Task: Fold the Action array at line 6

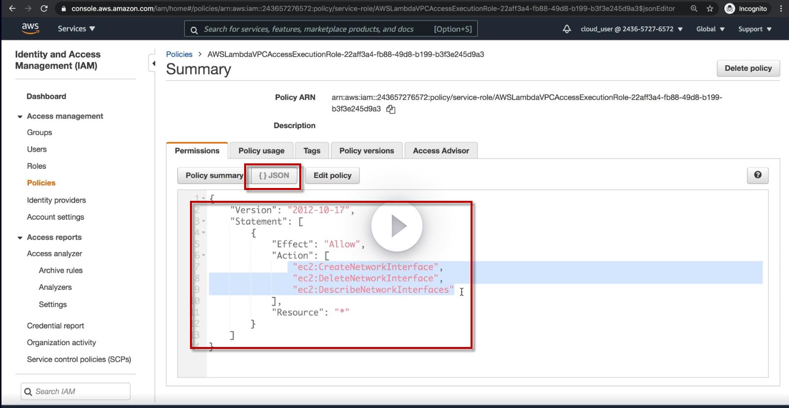Action: click(203, 255)
